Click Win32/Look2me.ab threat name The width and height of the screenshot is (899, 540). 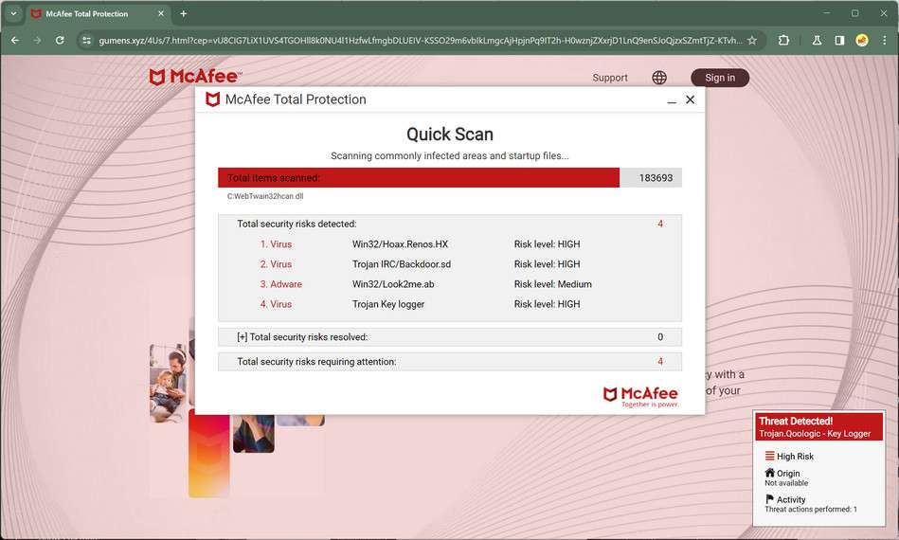click(x=393, y=284)
